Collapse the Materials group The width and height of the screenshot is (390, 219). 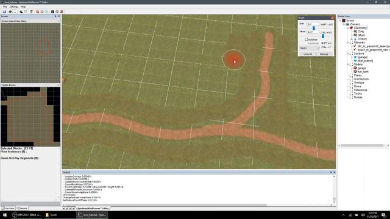347,43
